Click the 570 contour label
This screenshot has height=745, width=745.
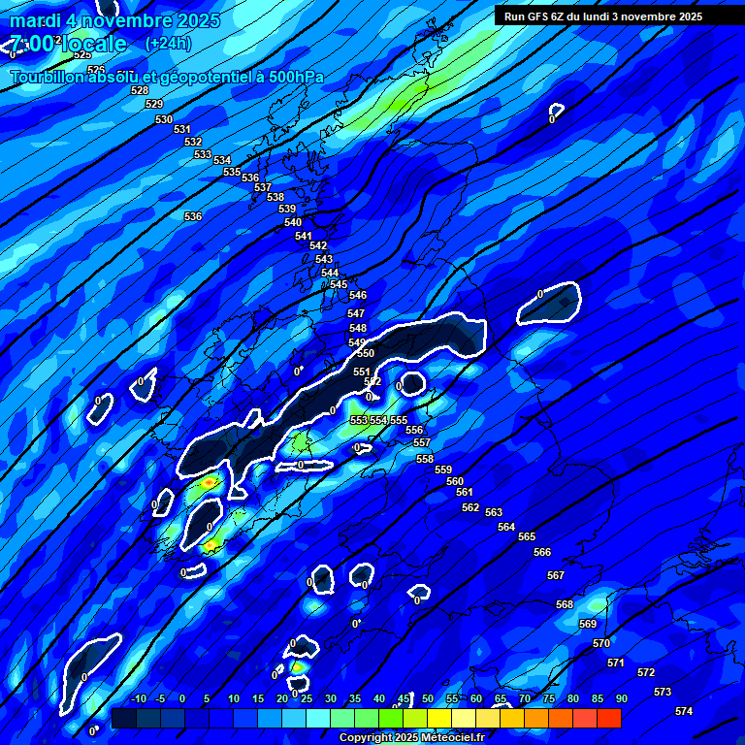[x=601, y=643]
